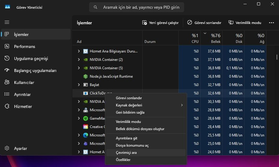The width and height of the screenshot is (279, 167).
Task: Click the Başlangıç uygulamaları gauge icon
Action: tap(7, 70)
